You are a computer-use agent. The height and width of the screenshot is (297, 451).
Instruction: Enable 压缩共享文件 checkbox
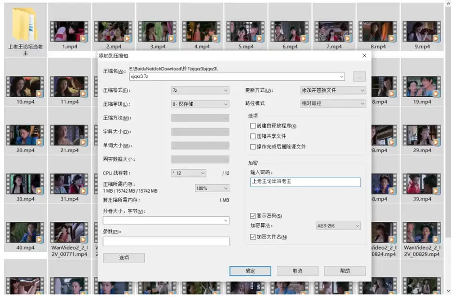(253, 136)
